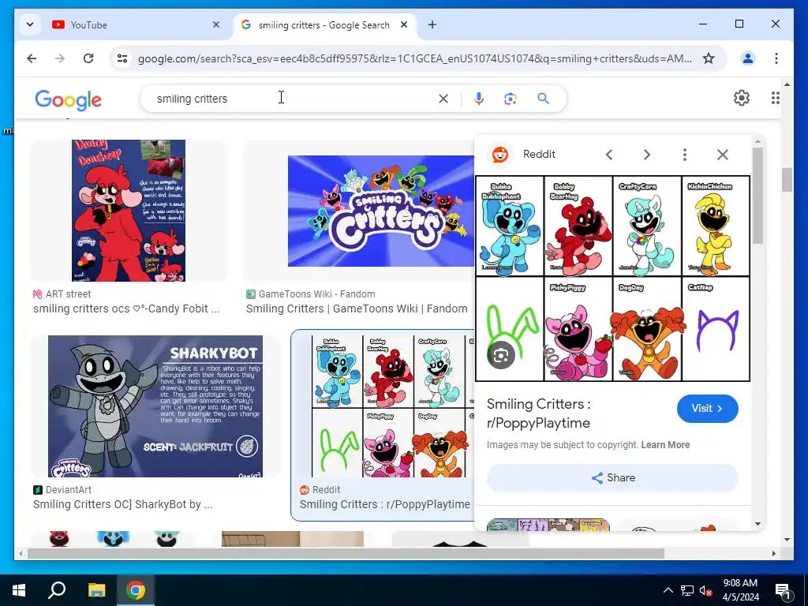The height and width of the screenshot is (606, 808).
Task: Open the muted volume tray icon
Action: pos(705,590)
